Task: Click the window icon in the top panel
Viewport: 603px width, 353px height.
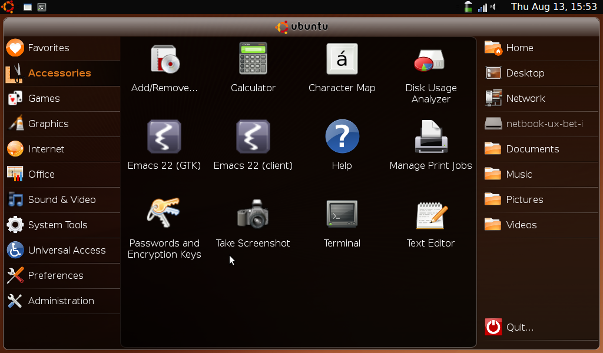Action: [x=28, y=7]
